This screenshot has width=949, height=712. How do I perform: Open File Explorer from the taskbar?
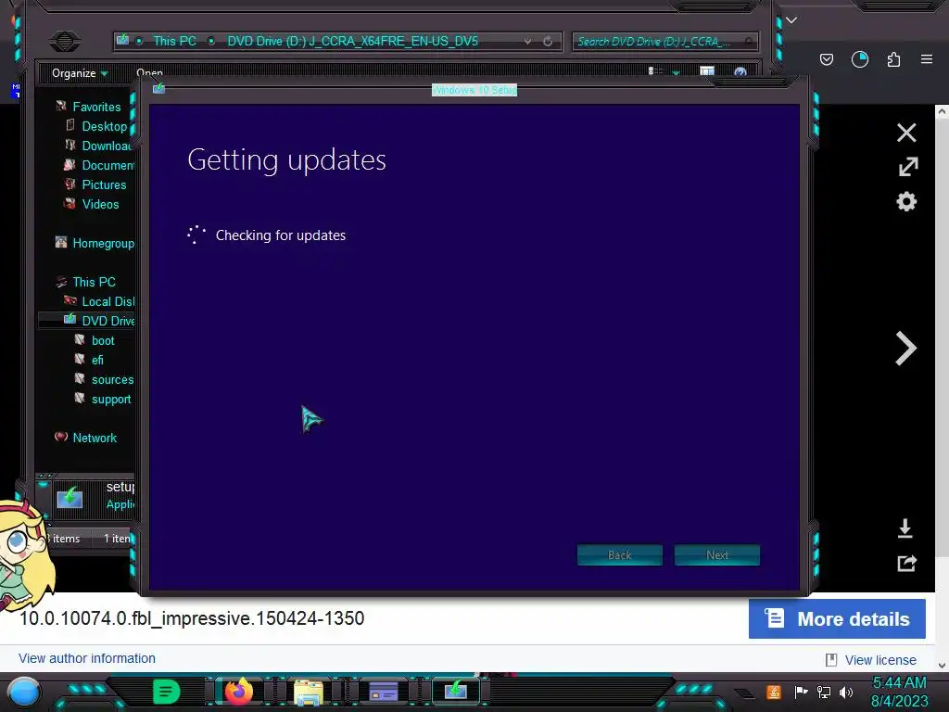309,692
